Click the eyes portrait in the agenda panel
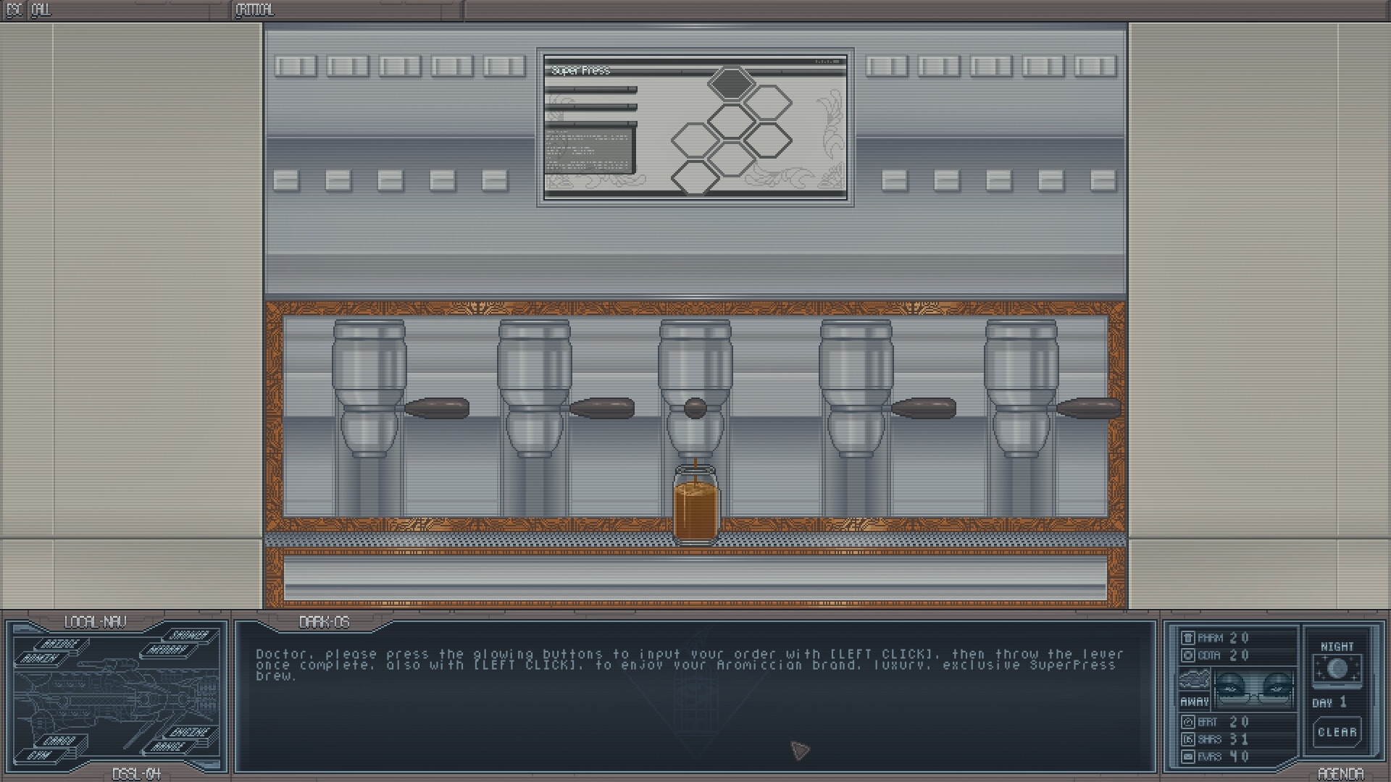This screenshot has width=1391, height=782. (1253, 688)
